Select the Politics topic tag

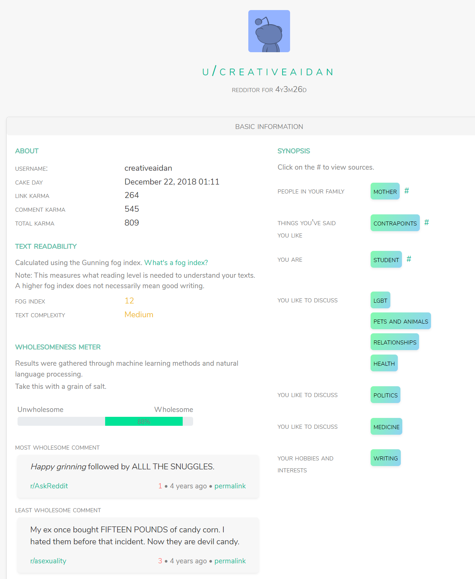[x=386, y=395]
